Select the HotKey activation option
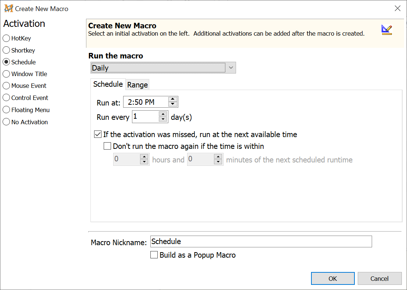 (x=6, y=38)
